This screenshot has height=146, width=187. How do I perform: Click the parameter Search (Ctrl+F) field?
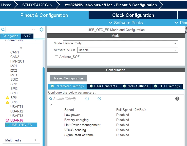67,99
